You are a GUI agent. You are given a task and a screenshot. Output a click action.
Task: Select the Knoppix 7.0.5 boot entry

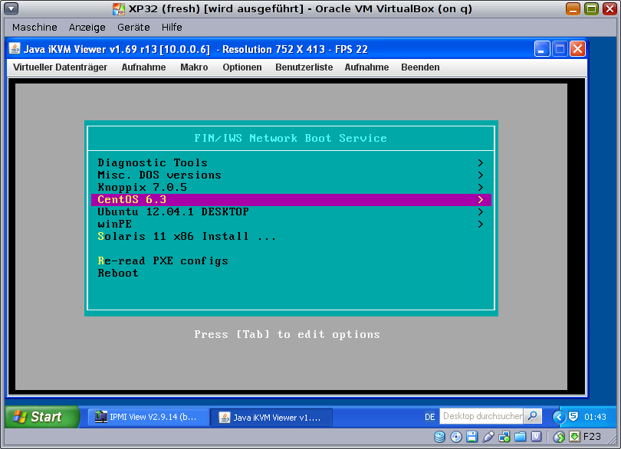[x=291, y=187]
